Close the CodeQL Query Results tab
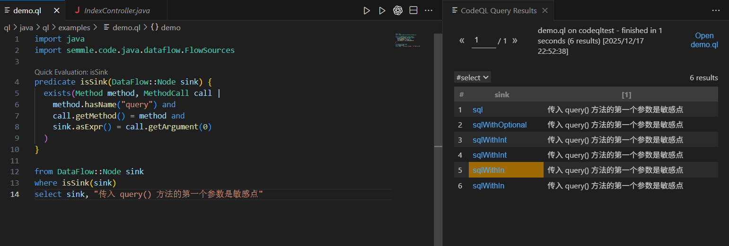Viewport: 729px width, 246px height. [545, 10]
